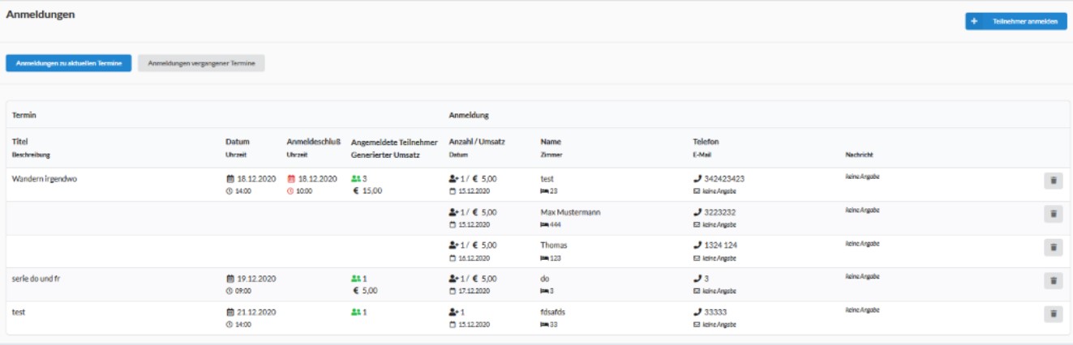
Task: Click the plus icon on Teilnehmer anmelden
Action: (x=974, y=22)
